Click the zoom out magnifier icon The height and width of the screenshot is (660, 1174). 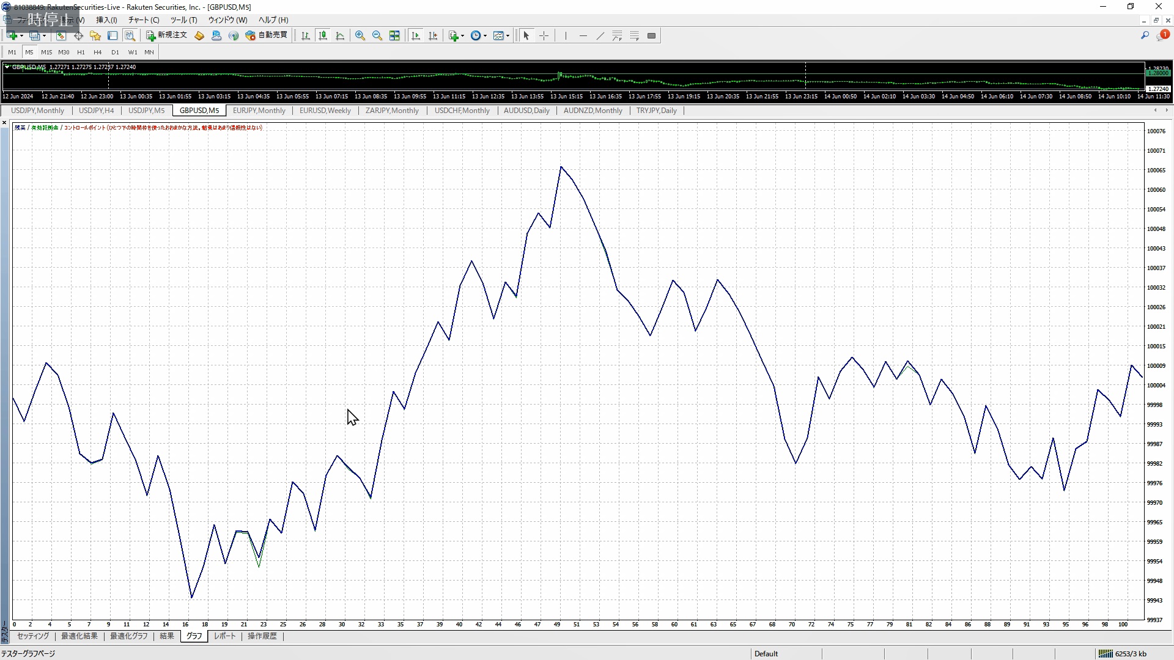click(377, 35)
